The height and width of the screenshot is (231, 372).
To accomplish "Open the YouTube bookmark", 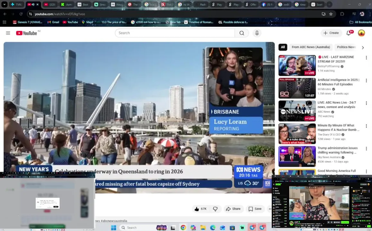I will click(x=70, y=22).
